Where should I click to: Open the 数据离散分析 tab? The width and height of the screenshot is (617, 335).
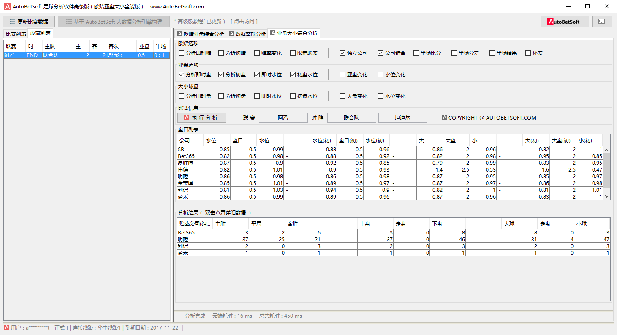[x=247, y=34]
